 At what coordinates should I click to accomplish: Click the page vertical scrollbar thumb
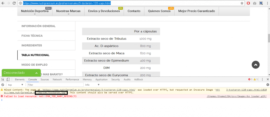[269, 38]
